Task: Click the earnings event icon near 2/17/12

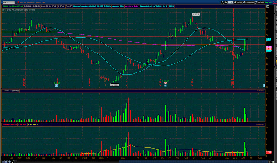Action: [x=165, y=83]
